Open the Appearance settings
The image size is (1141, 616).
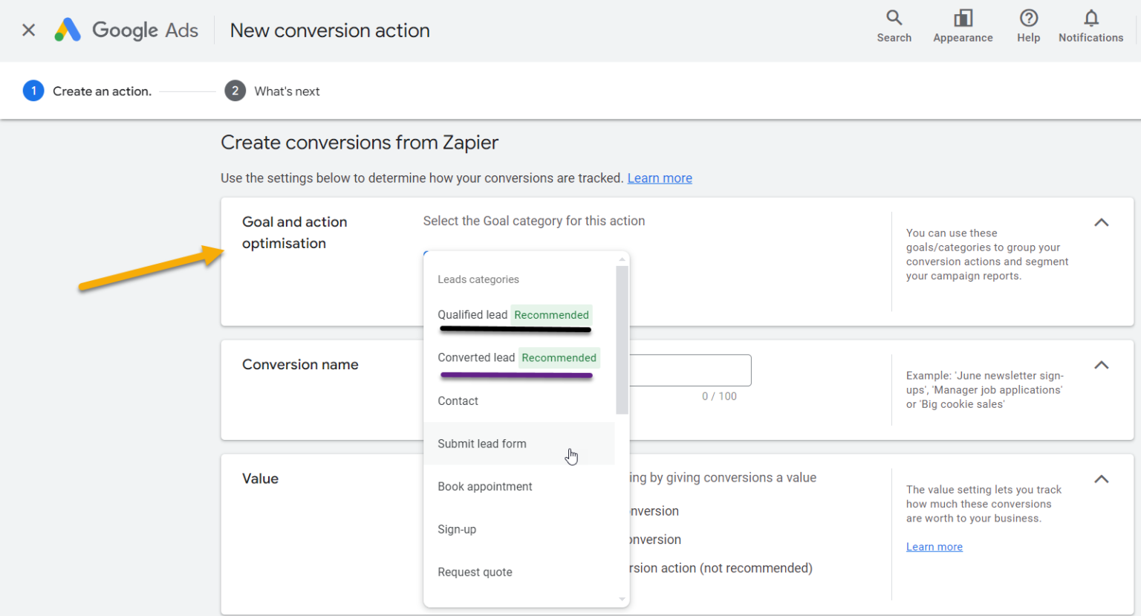click(963, 27)
